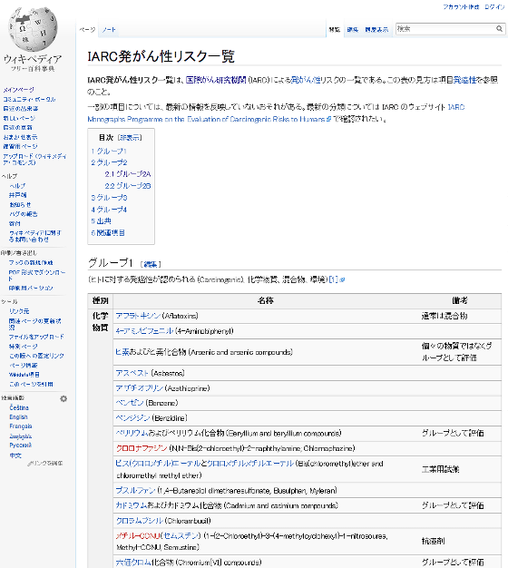Screen dimensions: 508x568
Task: Switch to 中文 language version
Action: click(x=15, y=455)
